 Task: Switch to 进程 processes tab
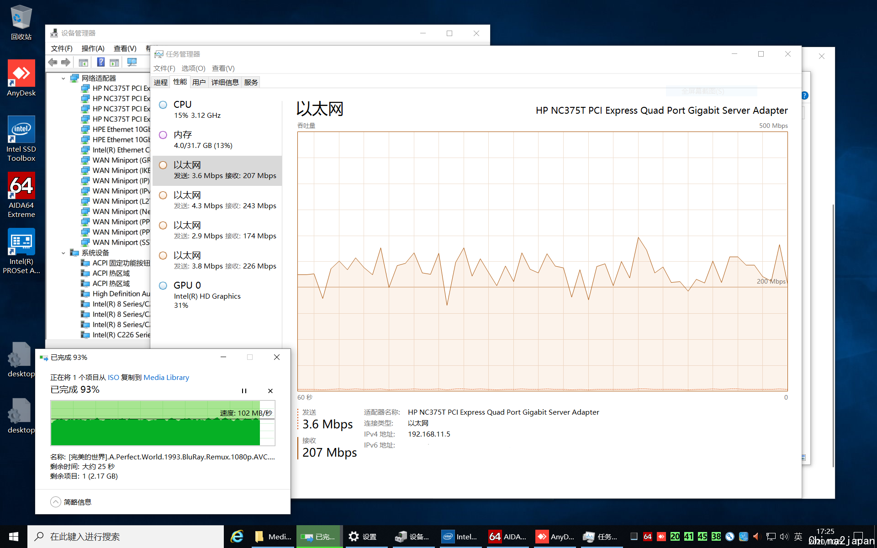tap(161, 82)
